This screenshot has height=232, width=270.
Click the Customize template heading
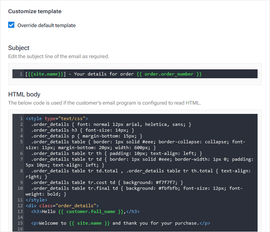pyautogui.click(x=35, y=11)
